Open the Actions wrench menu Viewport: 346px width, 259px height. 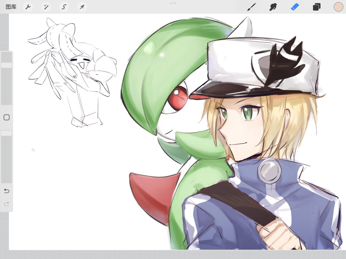(x=28, y=7)
